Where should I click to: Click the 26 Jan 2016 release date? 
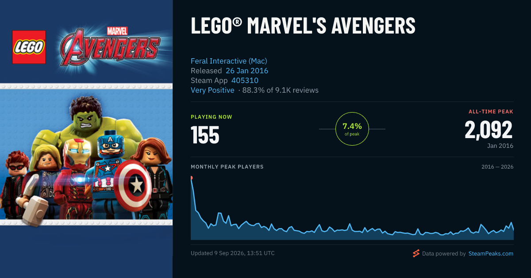[247, 71]
